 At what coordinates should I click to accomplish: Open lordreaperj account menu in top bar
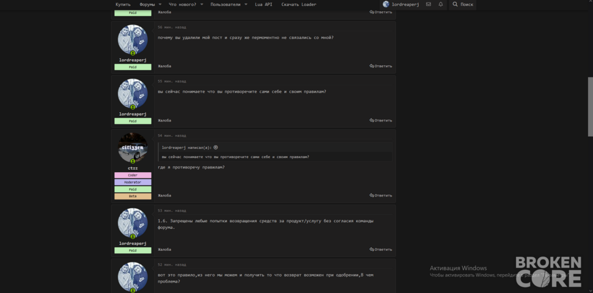[400, 4]
